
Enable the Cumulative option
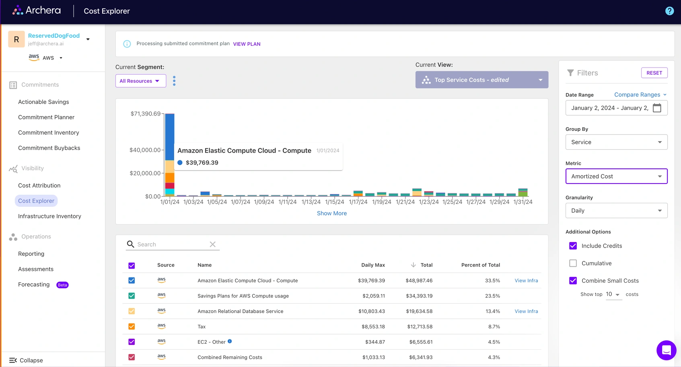(573, 263)
